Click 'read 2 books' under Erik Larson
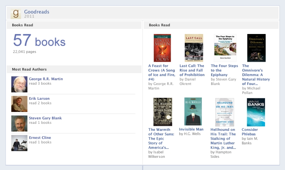Viewport: 285px width, 170px height. tap(40, 103)
